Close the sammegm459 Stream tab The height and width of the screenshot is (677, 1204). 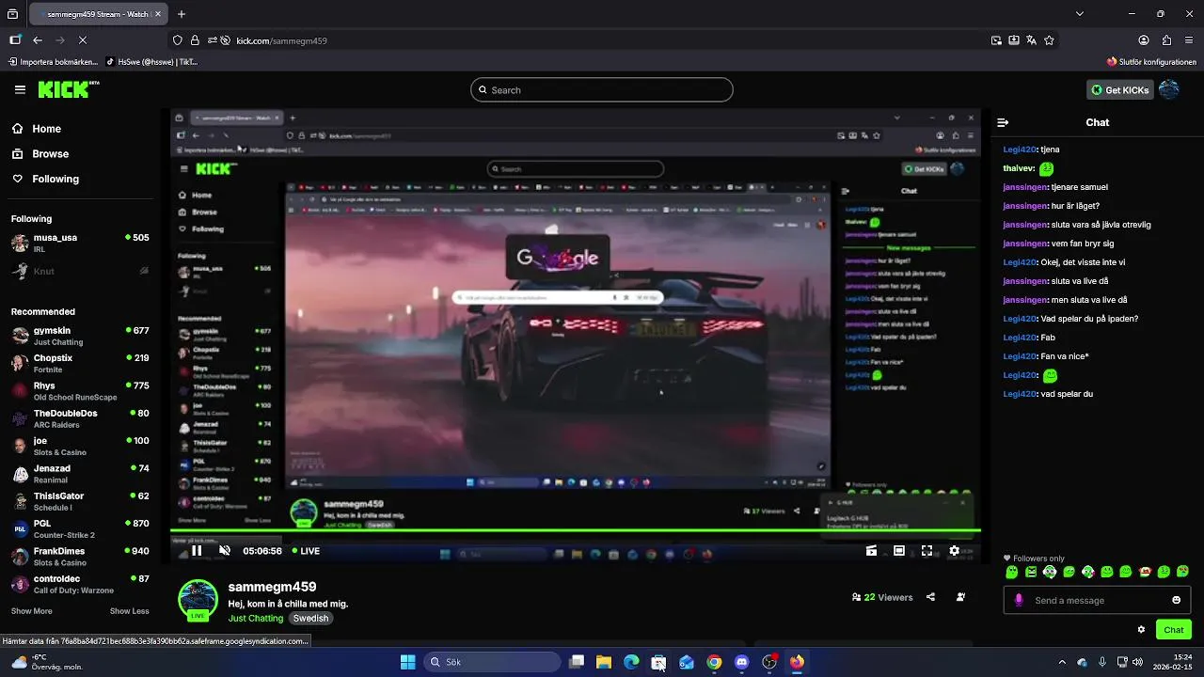pos(156,14)
